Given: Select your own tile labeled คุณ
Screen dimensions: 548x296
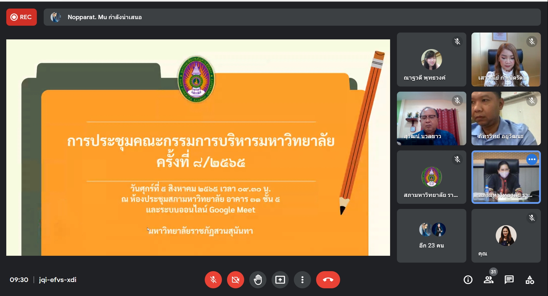Looking at the screenshot, I should (x=506, y=235).
